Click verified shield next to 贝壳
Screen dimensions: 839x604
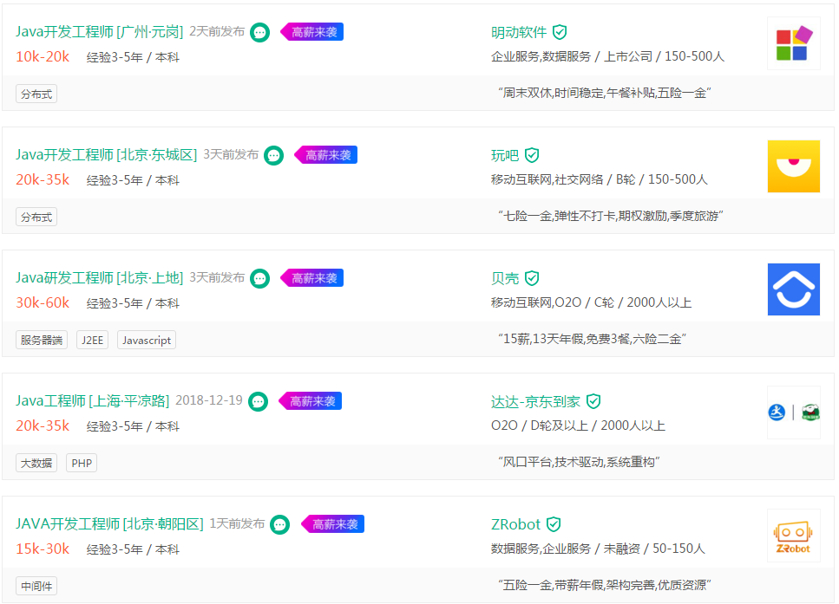click(532, 278)
